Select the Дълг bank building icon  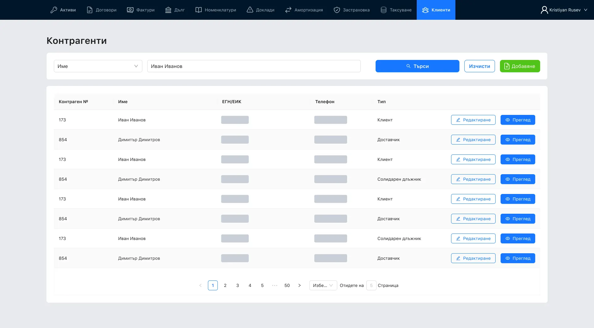point(168,10)
